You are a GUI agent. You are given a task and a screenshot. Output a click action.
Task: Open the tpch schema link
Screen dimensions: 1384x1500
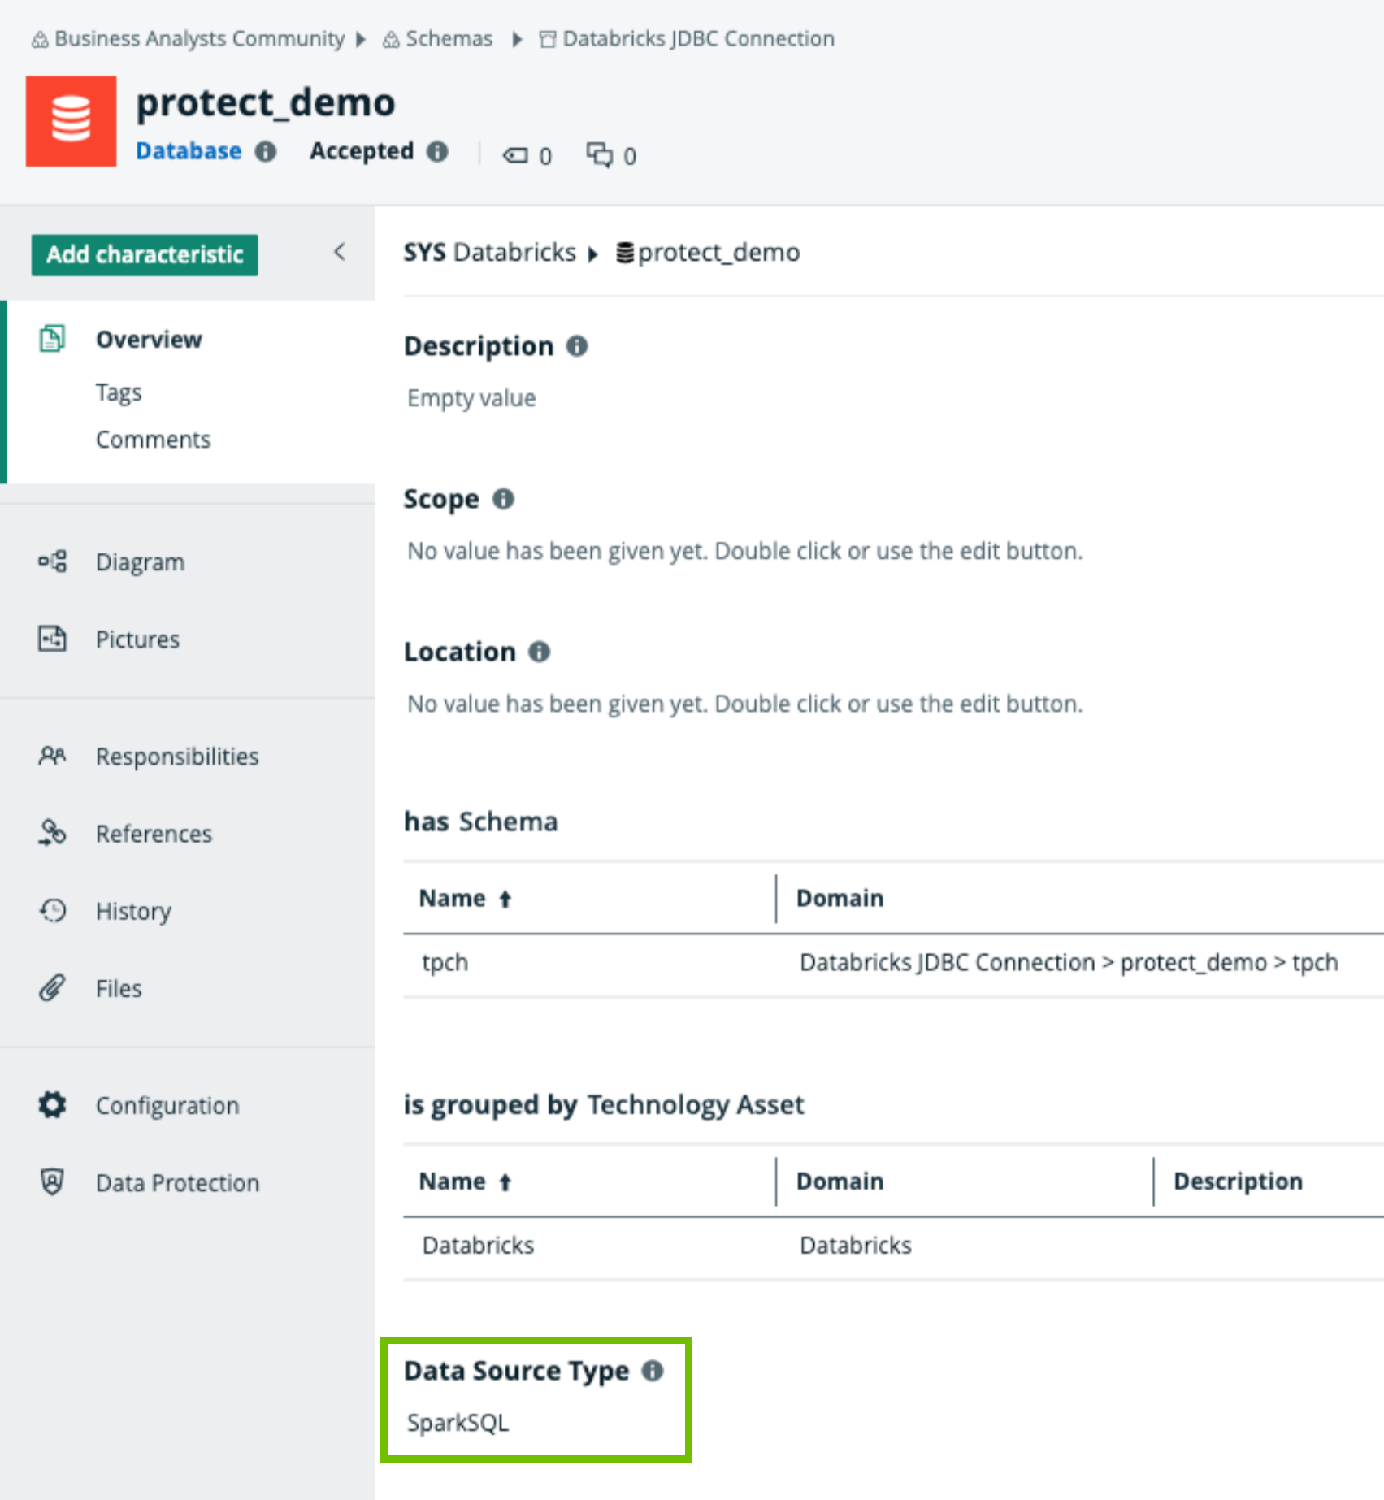(445, 962)
